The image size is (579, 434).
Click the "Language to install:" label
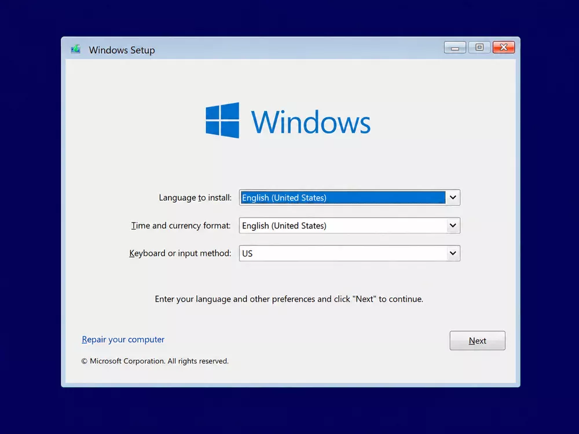pos(195,198)
